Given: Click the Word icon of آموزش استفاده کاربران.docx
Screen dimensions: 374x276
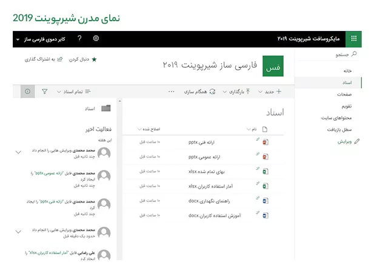Looking at the screenshot, I should tap(265, 215).
